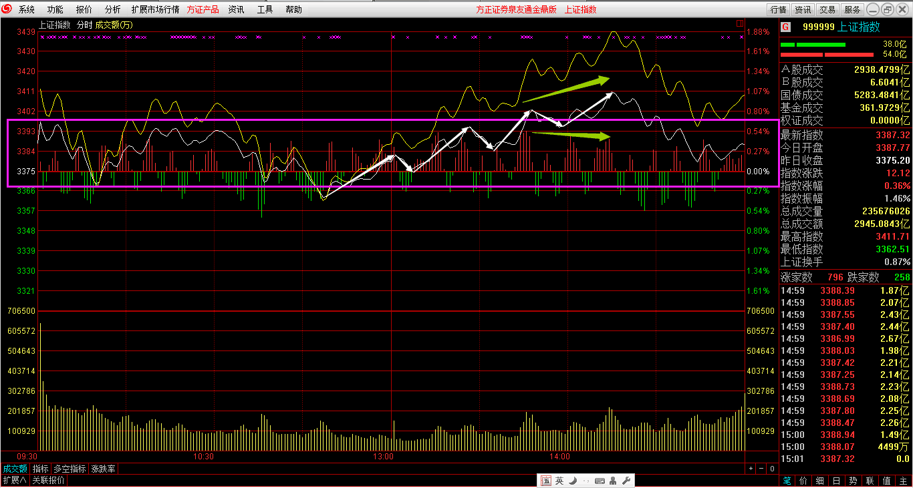
Task: Select the 笔 tab in bottom-right panel
Action: 787,481
